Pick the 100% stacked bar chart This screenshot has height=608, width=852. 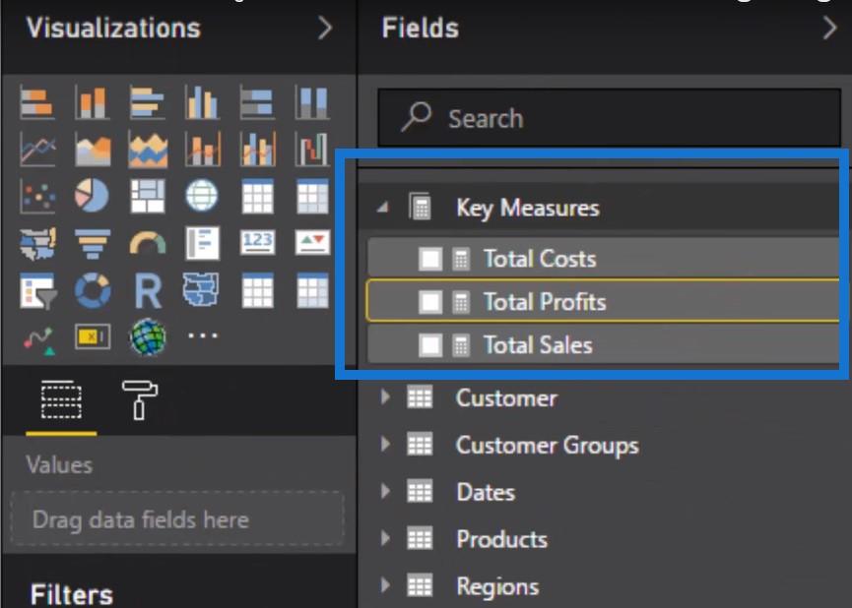pos(257,102)
